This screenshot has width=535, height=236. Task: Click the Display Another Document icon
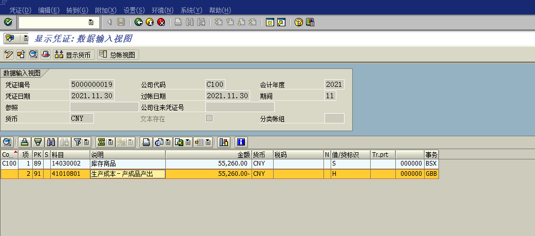click(x=21, y=55)
